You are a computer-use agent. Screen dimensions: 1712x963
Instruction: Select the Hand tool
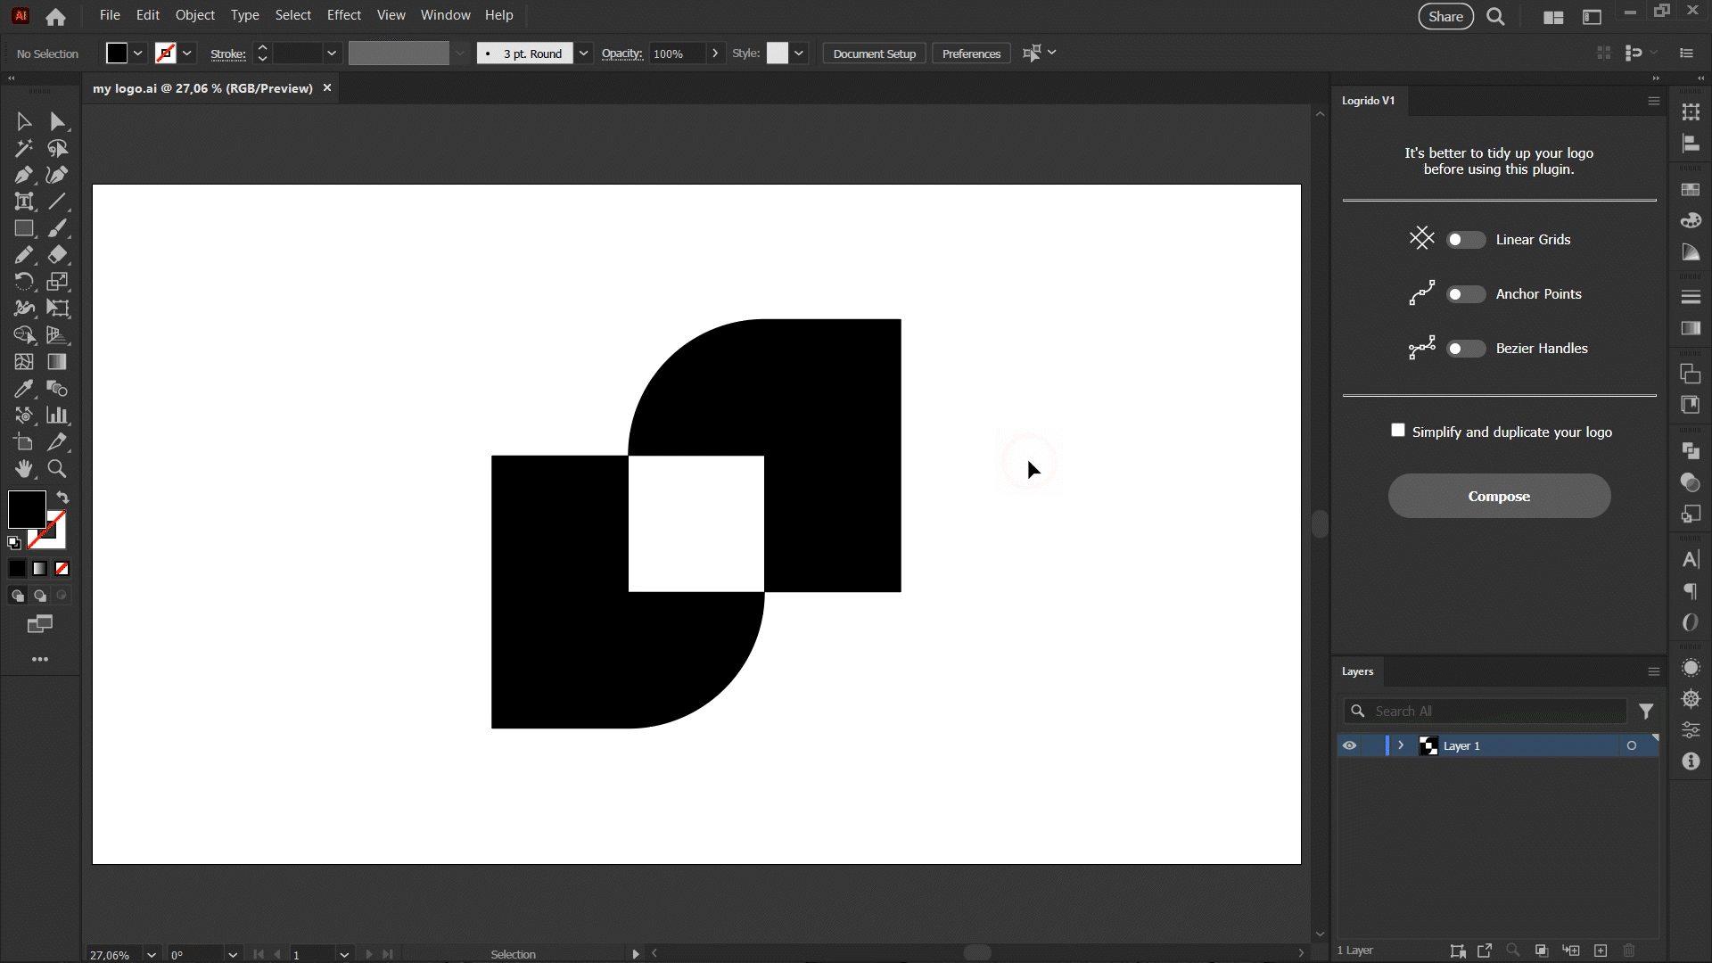tap(24, 469)
